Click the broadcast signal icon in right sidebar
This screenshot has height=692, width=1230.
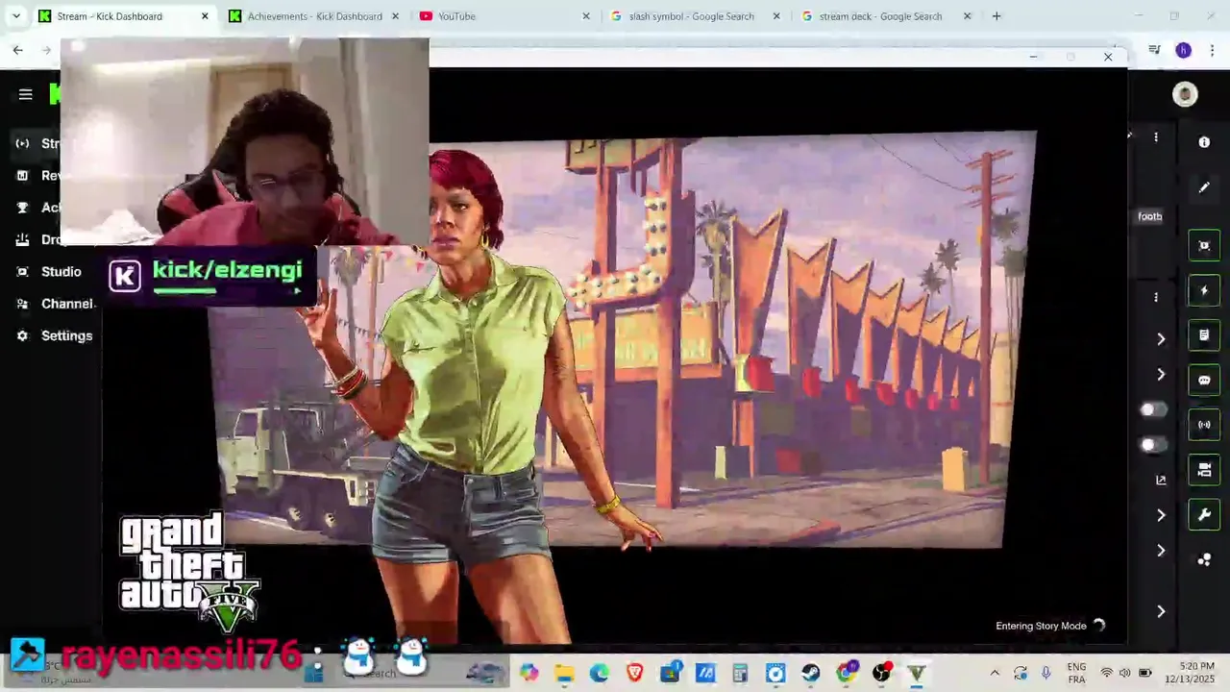[1204, 425]
